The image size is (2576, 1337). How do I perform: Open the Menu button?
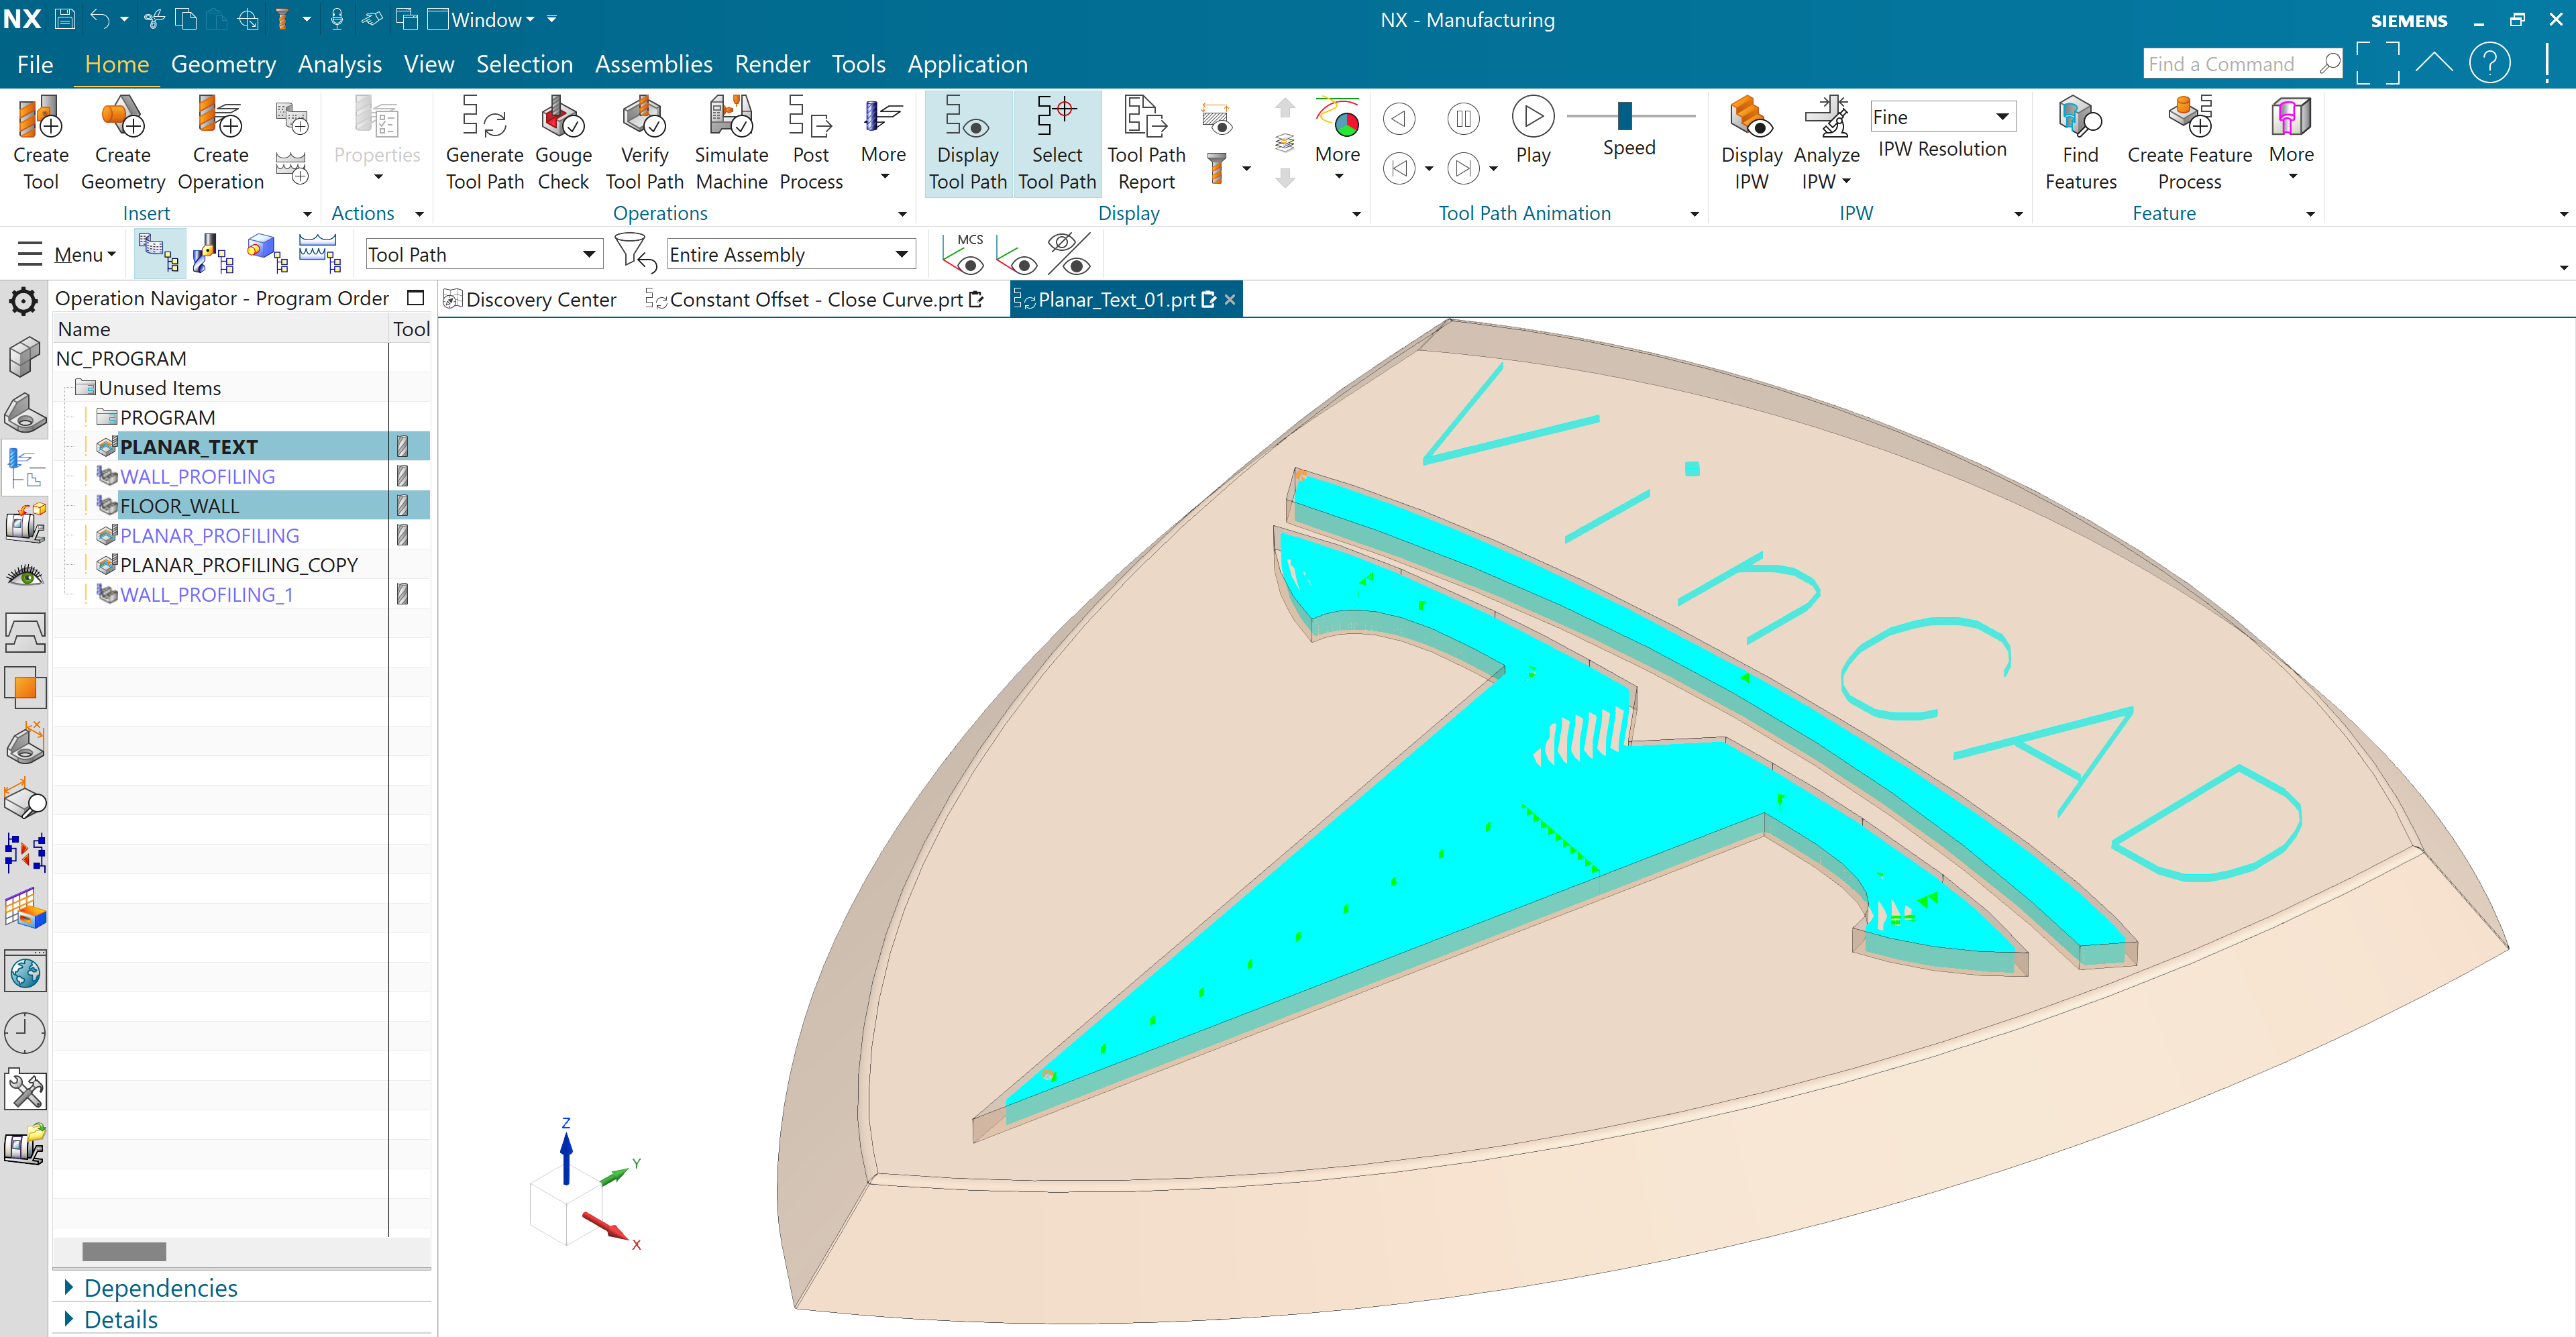(x=84, y=254)
